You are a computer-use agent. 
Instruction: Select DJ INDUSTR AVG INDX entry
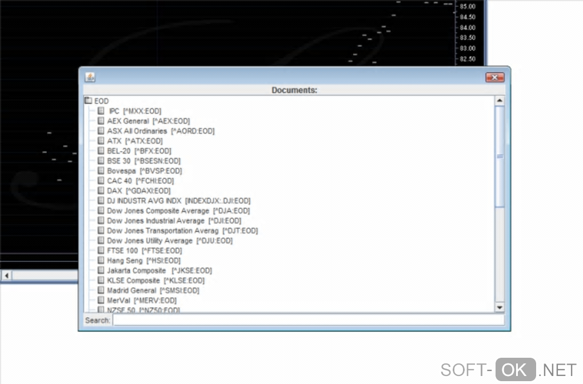[178, 201]
